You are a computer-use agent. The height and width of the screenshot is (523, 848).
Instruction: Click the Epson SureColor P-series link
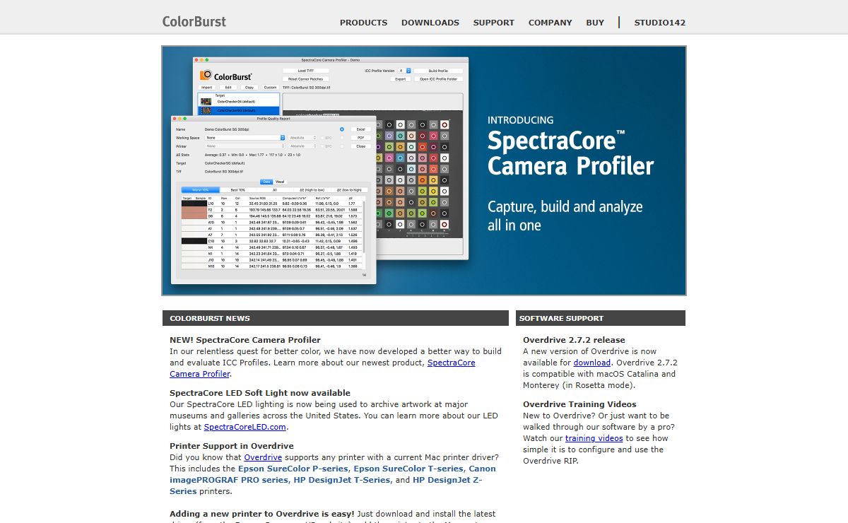[293, 469]
